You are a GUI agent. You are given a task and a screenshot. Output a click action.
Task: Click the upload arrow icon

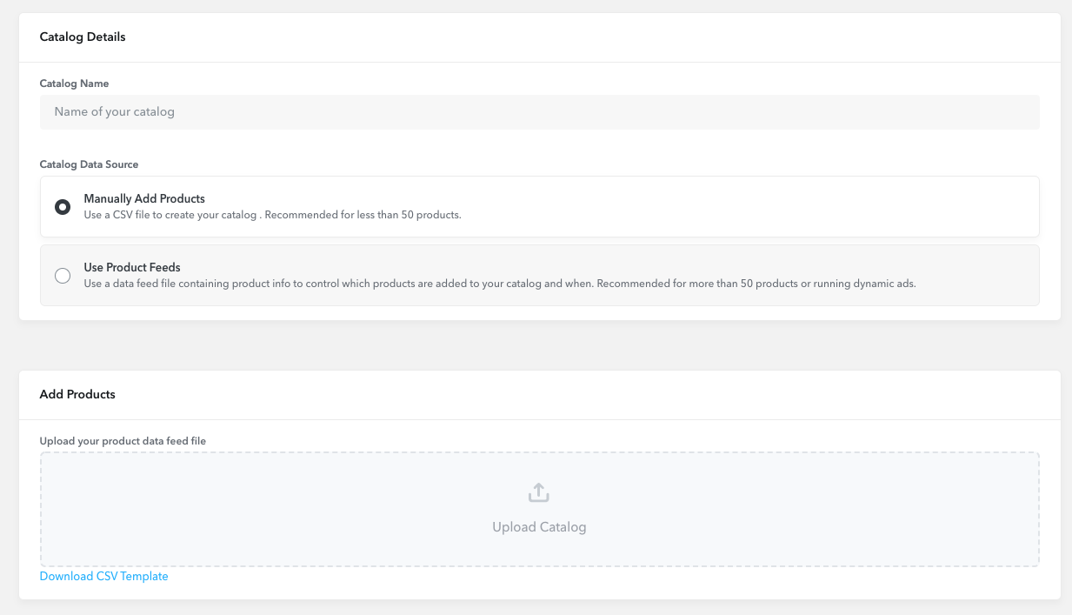click(x=539, y=493)
